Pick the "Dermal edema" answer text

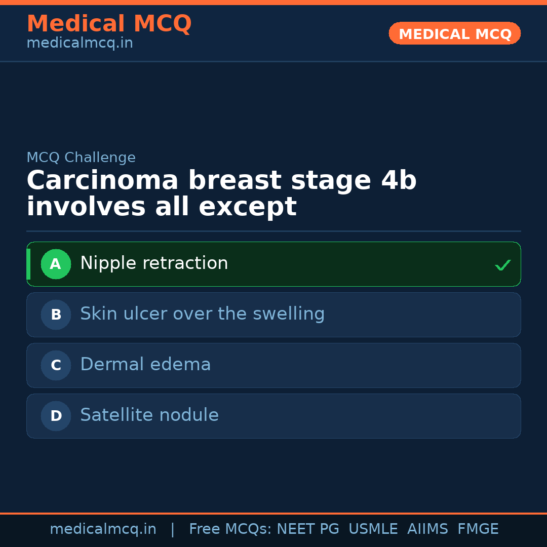[x=145, y=365]
